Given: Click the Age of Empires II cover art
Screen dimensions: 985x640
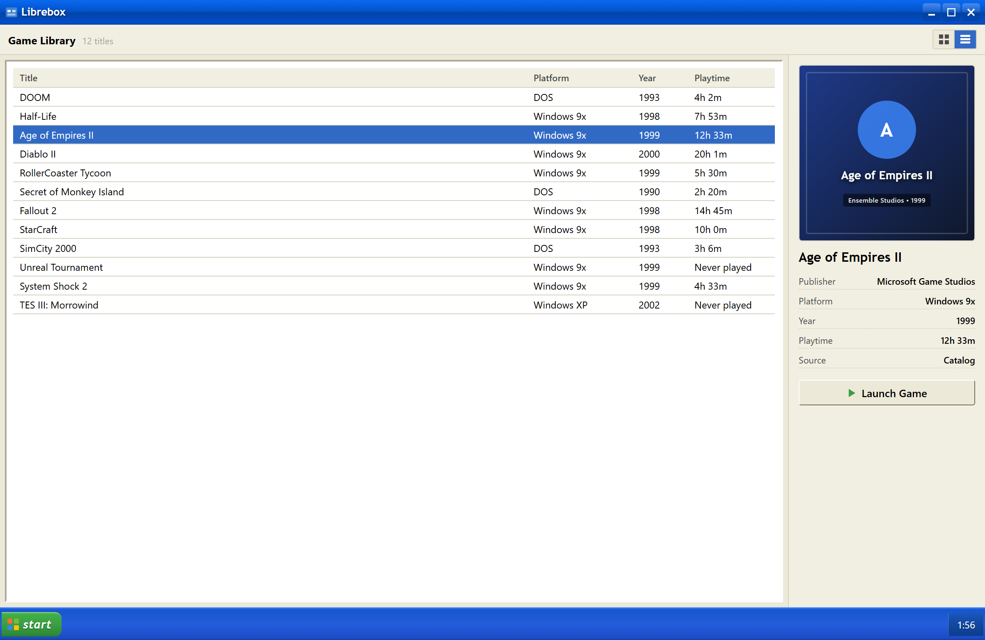Looking at the screenshot, I should 886,153.
